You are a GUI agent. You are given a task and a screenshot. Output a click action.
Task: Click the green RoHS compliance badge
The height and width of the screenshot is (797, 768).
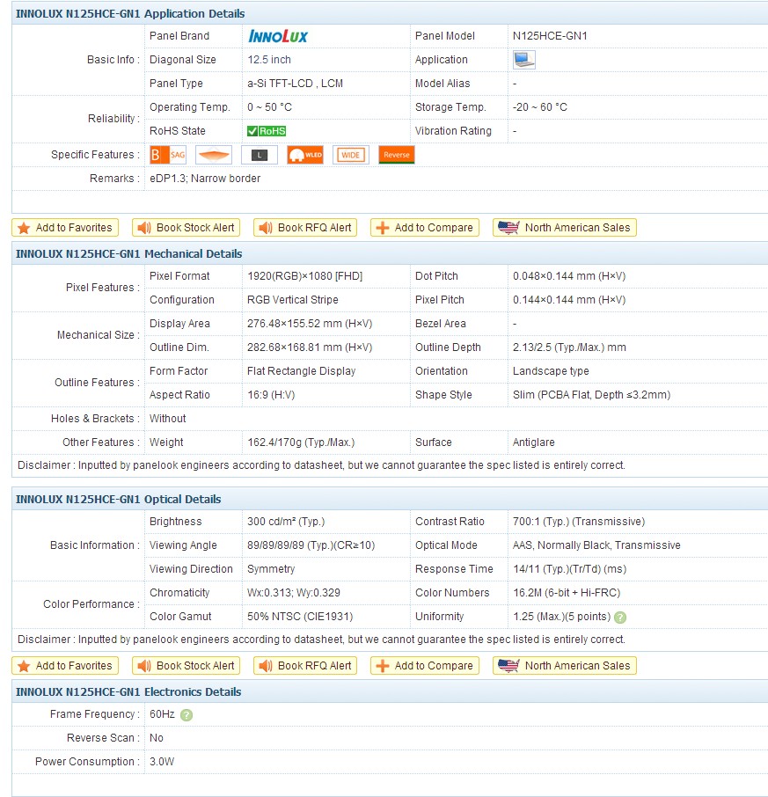[267, 131]
